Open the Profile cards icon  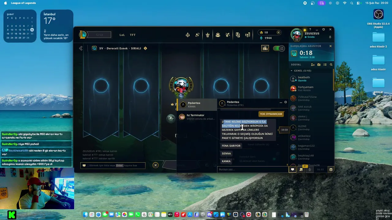coord(198,35)
